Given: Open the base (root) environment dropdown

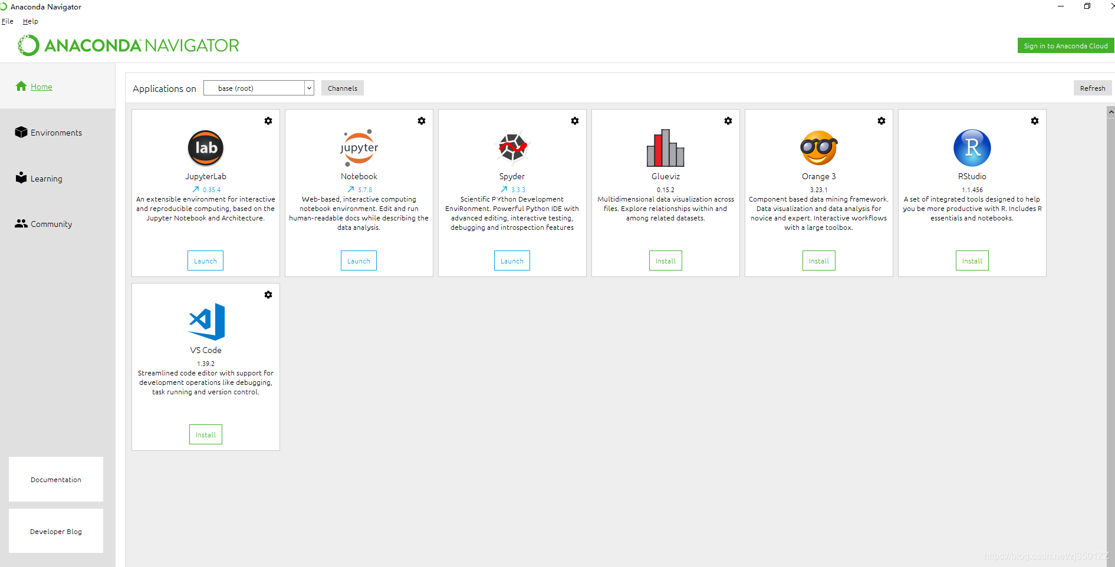Looking at the screenshot, I should coord(259,88).
